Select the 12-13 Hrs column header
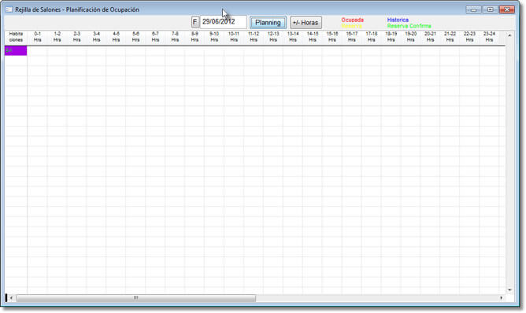Viewport: 526px width, 313px height. pyautogui.click(x=273, y=37)
